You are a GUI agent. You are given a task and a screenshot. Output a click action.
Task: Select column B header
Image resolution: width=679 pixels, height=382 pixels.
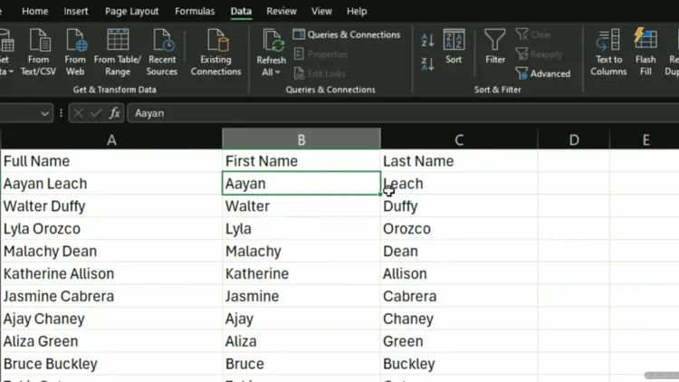301,139
